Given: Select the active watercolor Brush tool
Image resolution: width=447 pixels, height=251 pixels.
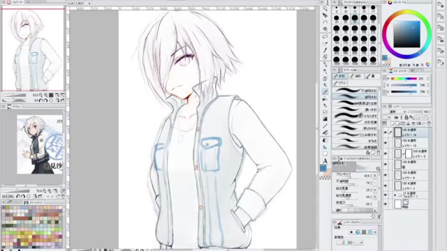Looking at the screenshot, I should point(325,91).
